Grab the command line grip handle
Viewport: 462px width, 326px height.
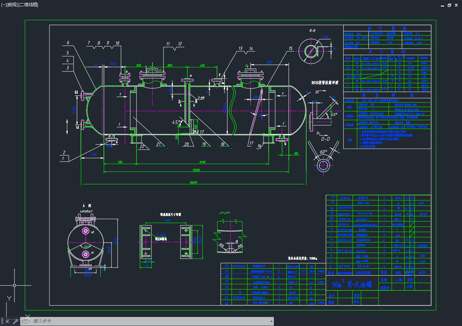2,321
